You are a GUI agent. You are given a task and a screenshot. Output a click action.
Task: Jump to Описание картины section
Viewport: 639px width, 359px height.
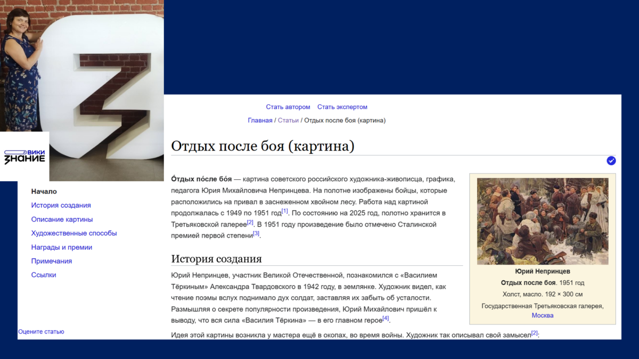pos(62,219)
